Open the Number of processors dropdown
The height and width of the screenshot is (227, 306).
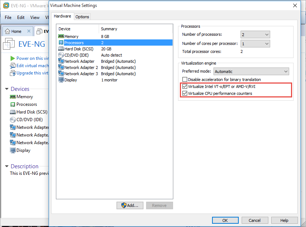[x=255, y=35]
